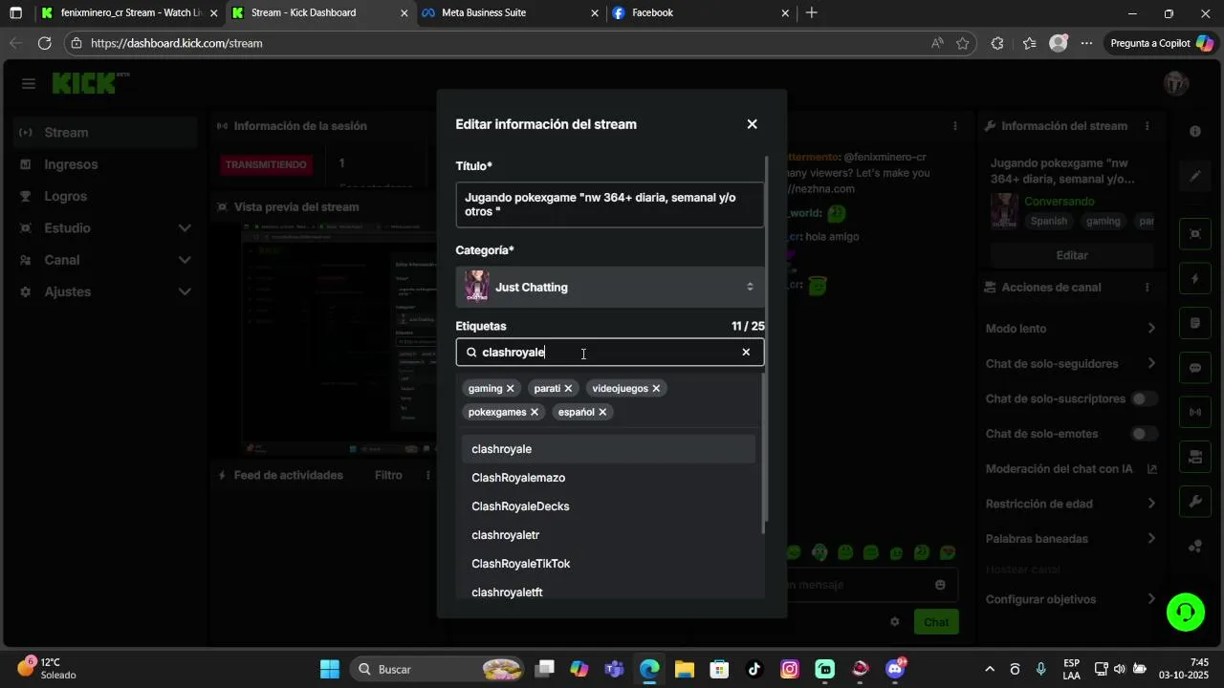Click into the Título text field
The height and width of the screenshot is (688, 1224).
coord(610,204)
